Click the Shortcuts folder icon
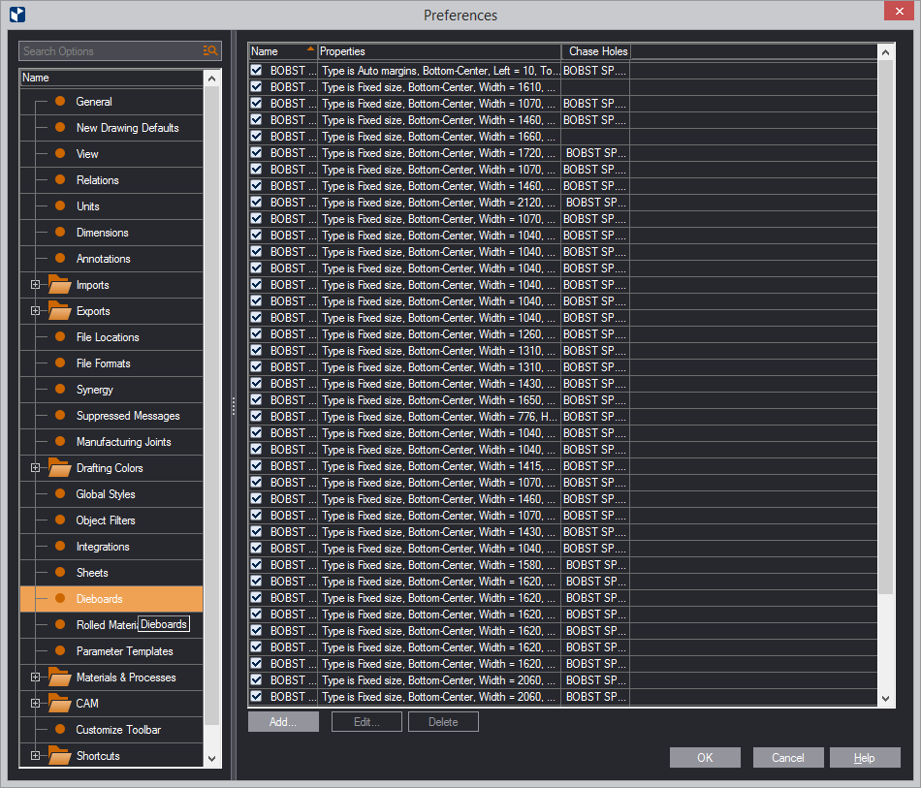Viewport: 921px width, 788px height. (59, 756)
